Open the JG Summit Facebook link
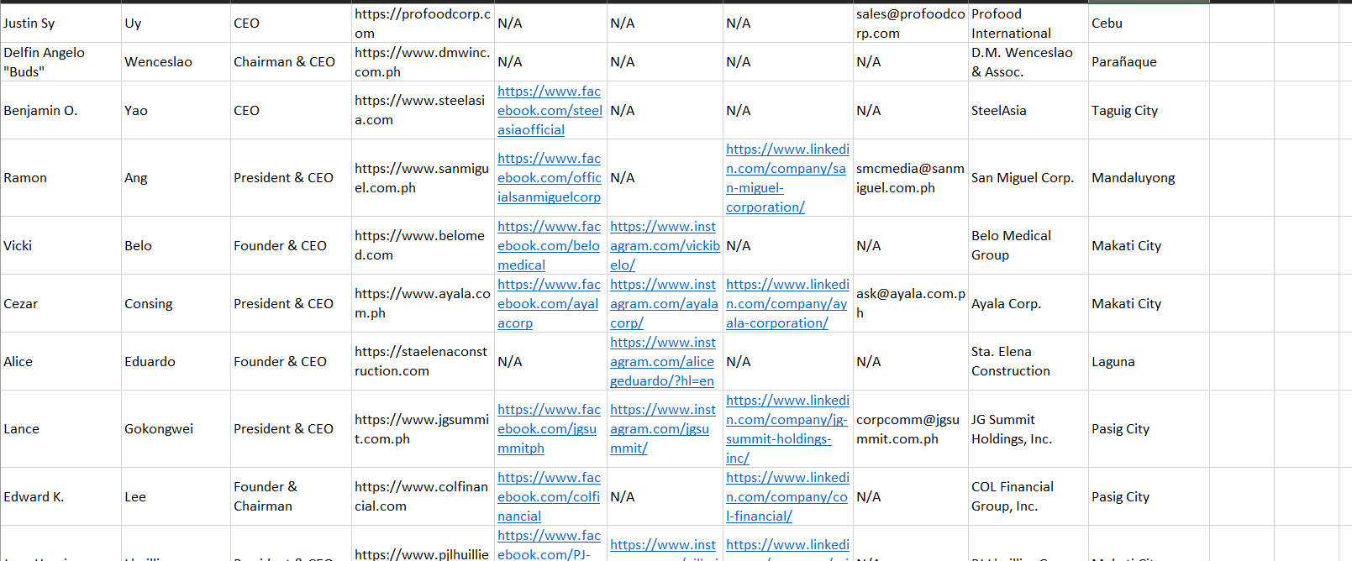1352x561 pixels. (x=548, y=428)
